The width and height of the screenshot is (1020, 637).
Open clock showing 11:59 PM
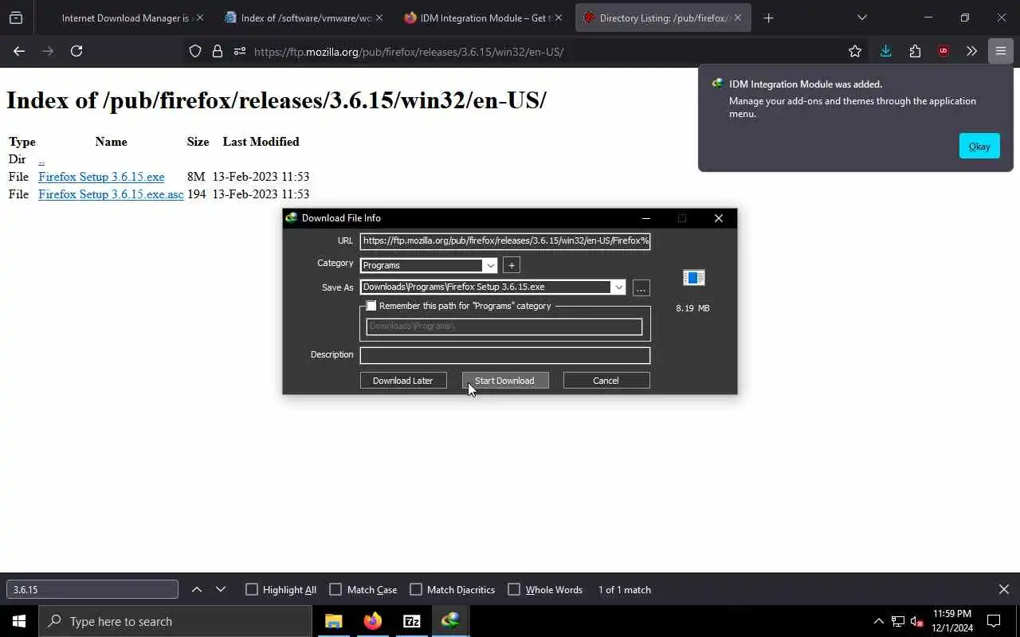point(952,621)
